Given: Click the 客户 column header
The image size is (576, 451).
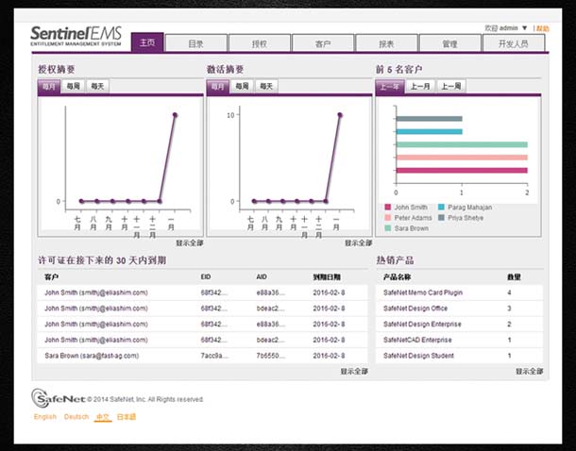Looking at the screenshot, I should 51,277.
